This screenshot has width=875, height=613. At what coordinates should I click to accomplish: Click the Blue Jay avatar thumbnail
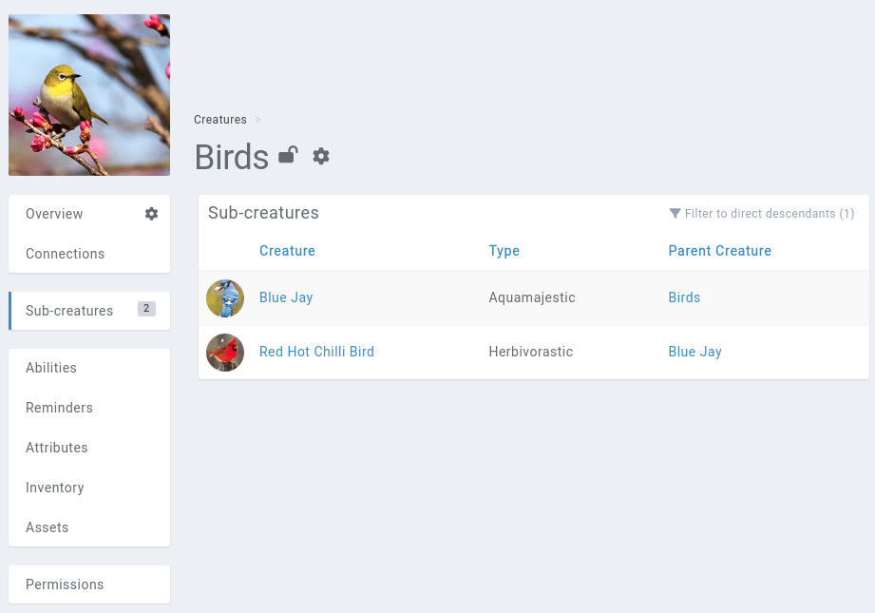(225, 297)
